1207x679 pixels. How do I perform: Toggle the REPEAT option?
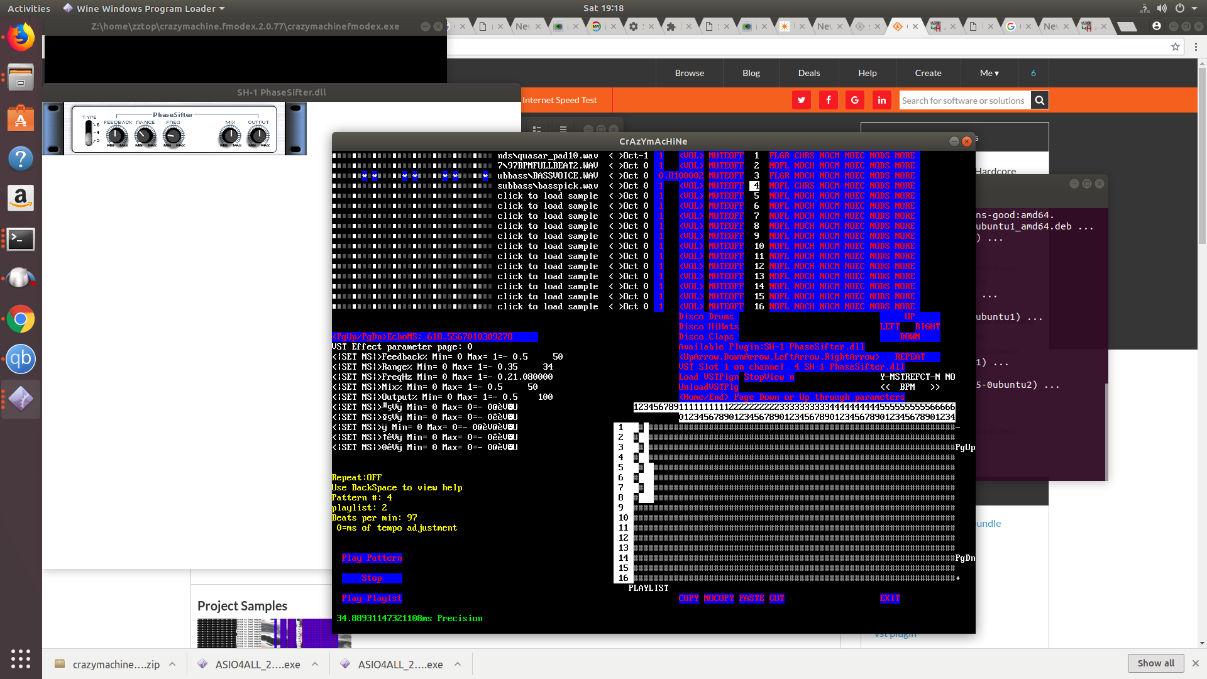pyautogui.click(x=910, y=356)
